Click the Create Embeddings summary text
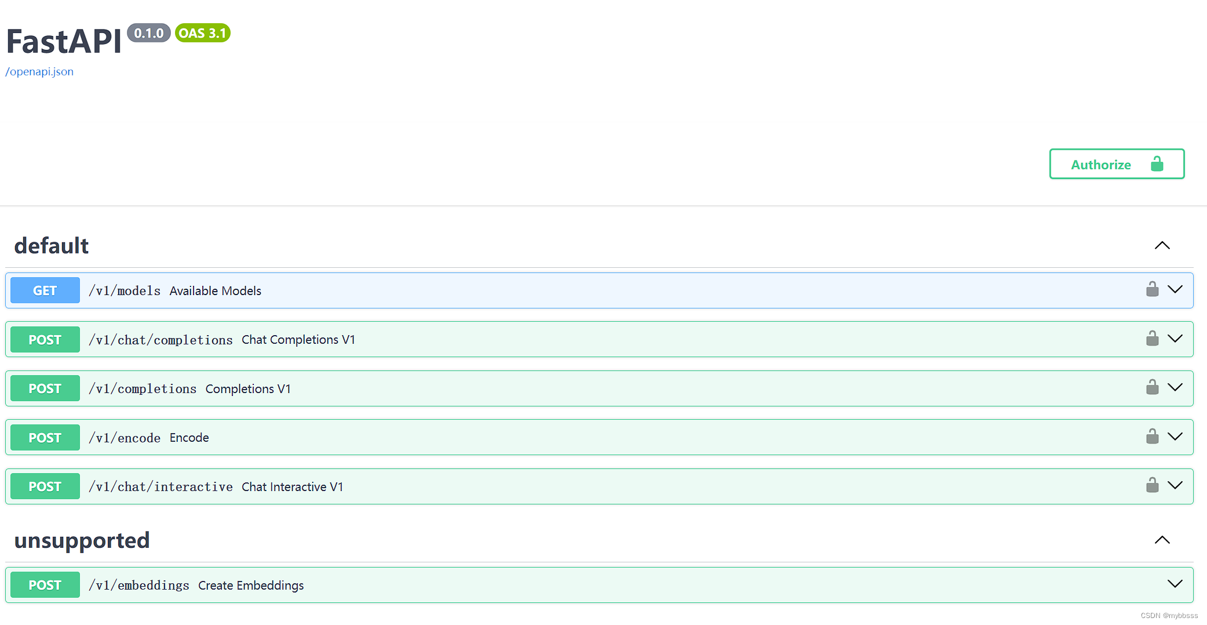The image size is (1207, 625). (x=251, y=585)
